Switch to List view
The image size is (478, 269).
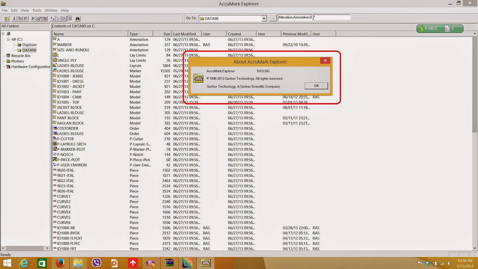64,19
